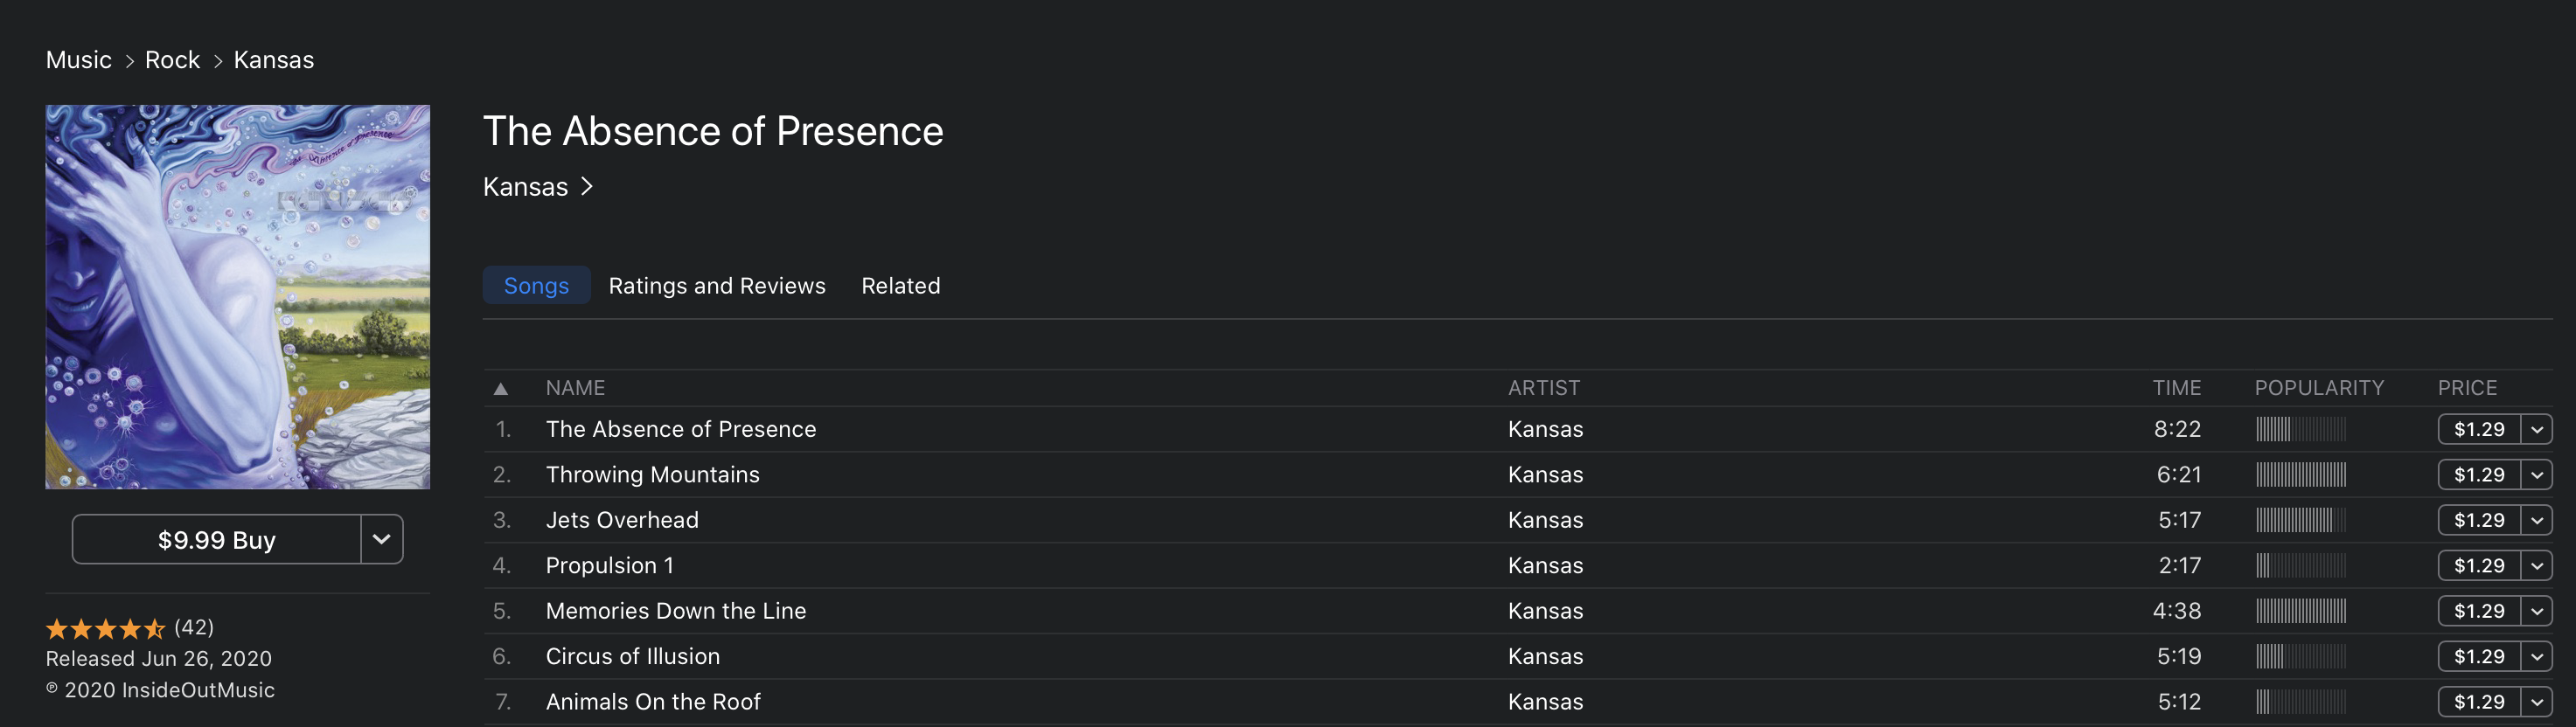Image resolution: width=2576 pixels, height=727 pixels.
Task: Click the sort triangle in the track header
Action: point(501,389)
